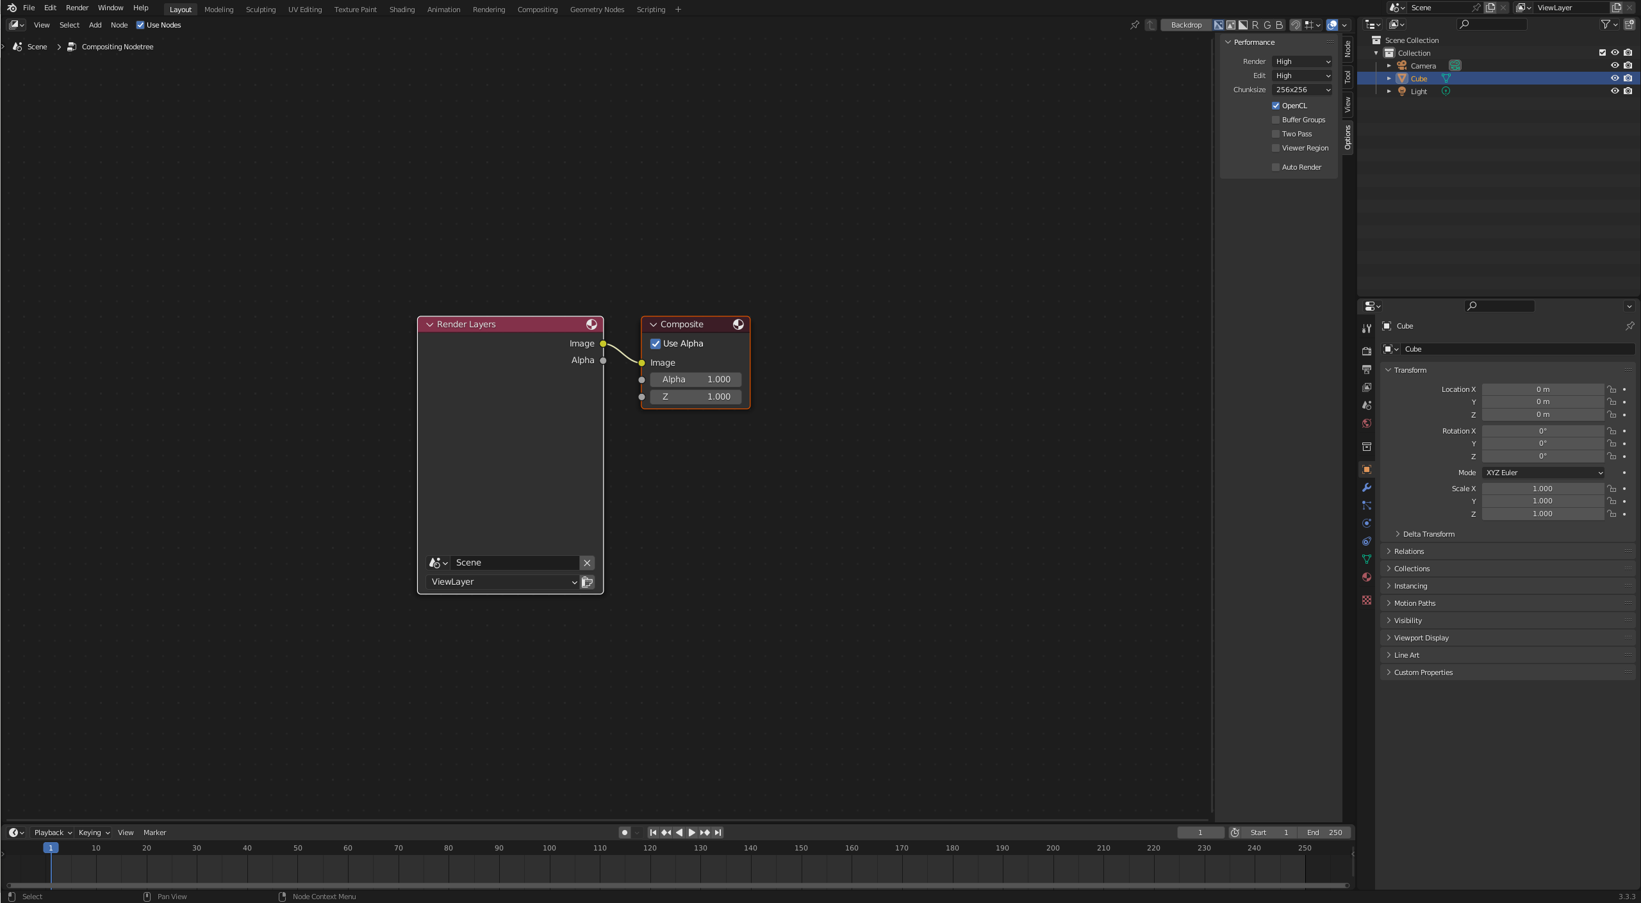Screen dimensions: 1641x903
Task: Toggle the Backdrop button
Action: point(1186,25)
